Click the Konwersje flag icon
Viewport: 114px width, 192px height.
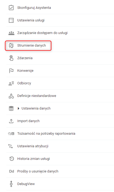click(x=11, y=71)
